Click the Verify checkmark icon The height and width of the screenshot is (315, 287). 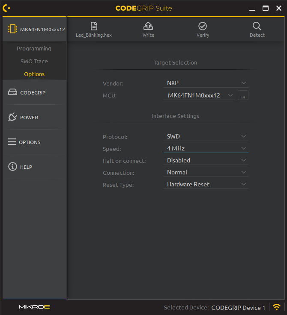tap(203, 26)
